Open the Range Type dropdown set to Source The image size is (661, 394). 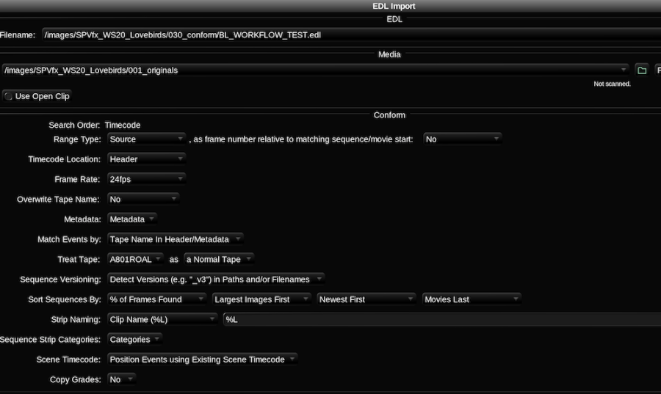[146, 139]
